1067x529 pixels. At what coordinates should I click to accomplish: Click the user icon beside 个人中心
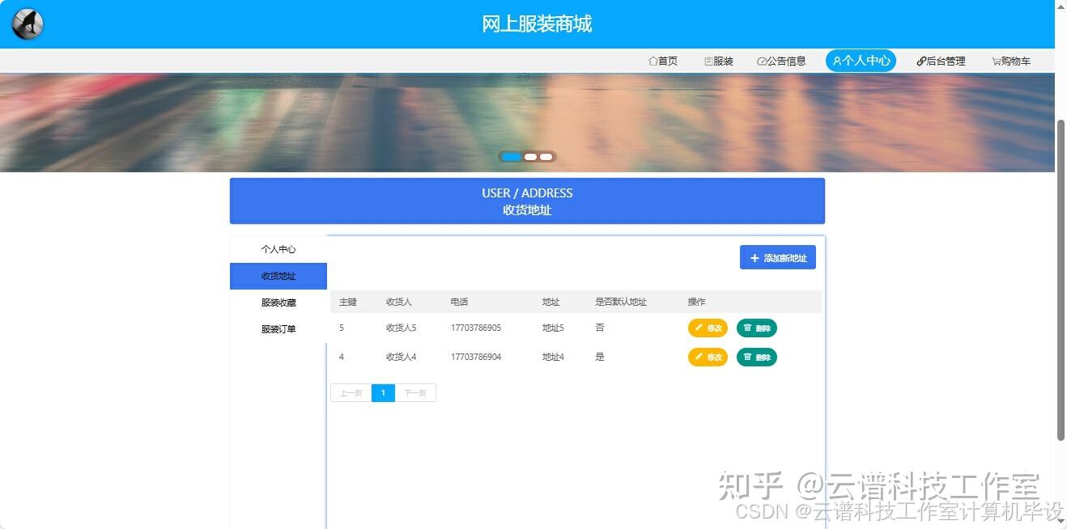837,61
